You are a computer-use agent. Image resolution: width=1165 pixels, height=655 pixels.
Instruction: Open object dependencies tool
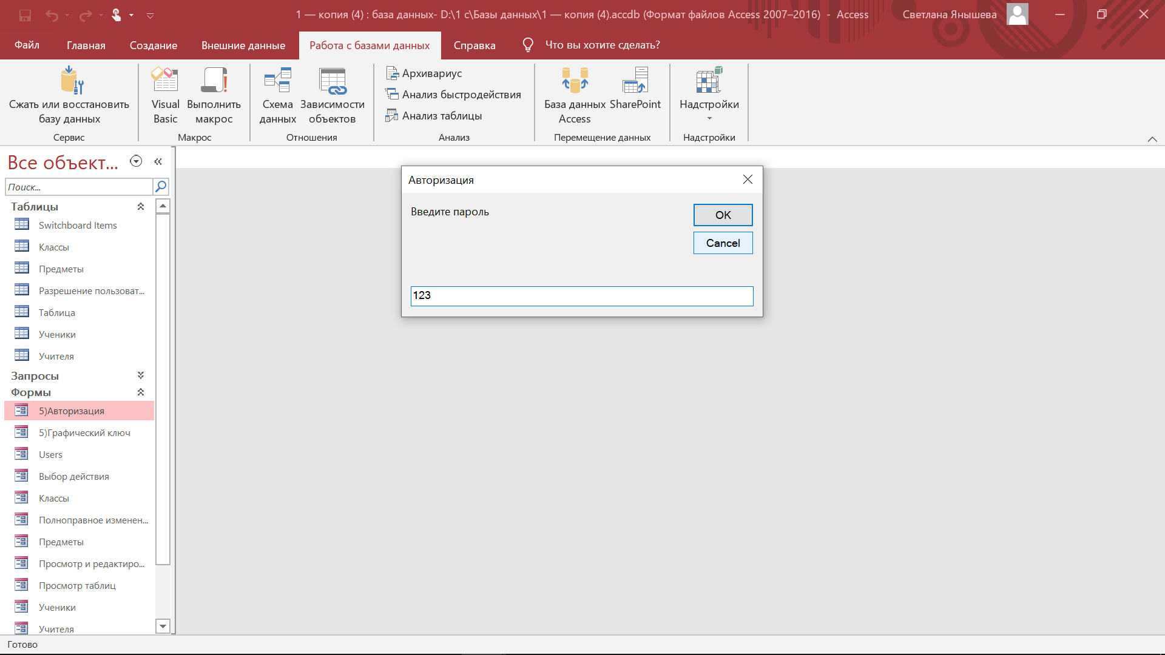pyautogui.click(x=332, y=81)
